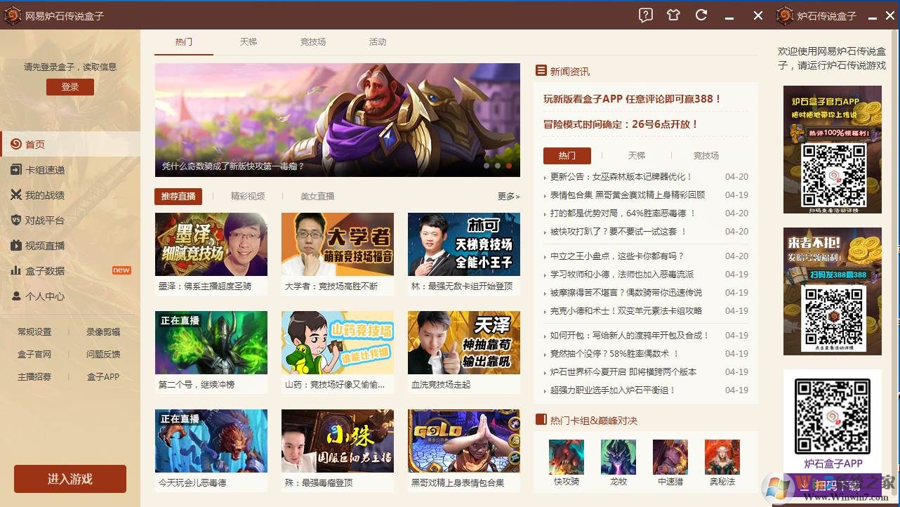Click the 登录 login button
900x507 pixels.
click(x=70, y=86)
